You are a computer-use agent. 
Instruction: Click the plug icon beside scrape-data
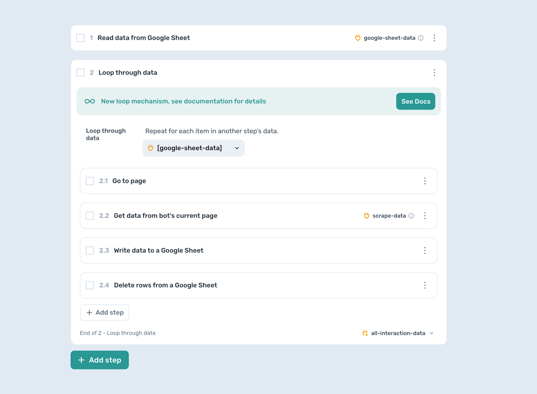click(366, 216)
